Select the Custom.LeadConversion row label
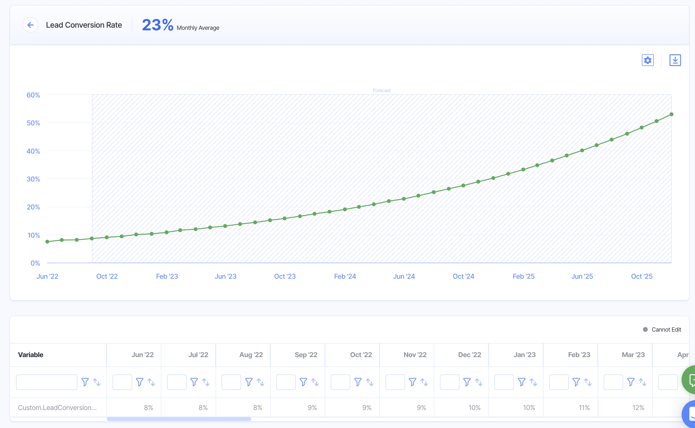The width and height of the screenshot is (695, 428). [x=57, y=408]
